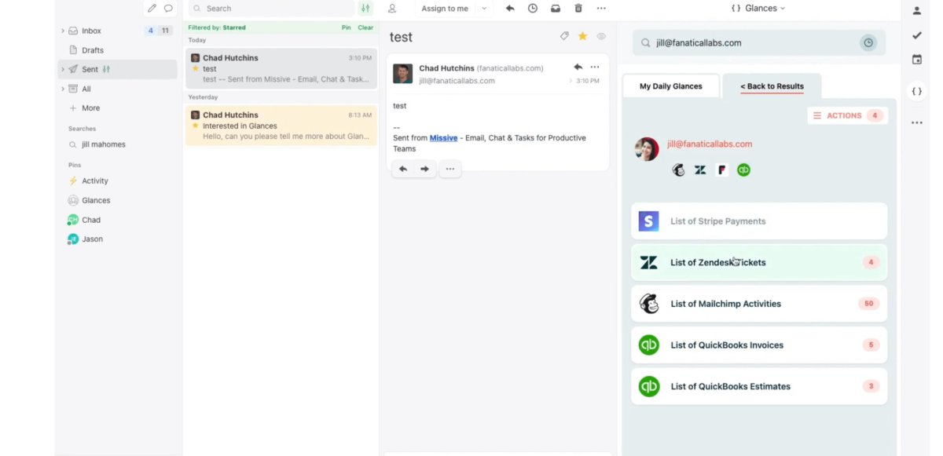Viewport: 943px width, 456px height.
Task: Expand the Inbox folder chevron
Action: pyautogui.click(x=63, y=31)
